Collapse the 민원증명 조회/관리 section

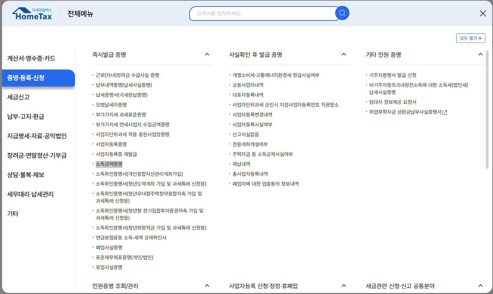coord(207,286)
